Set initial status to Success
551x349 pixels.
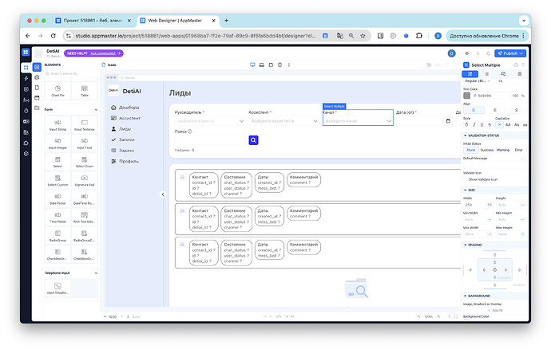pyautogui.click(x=486, y=150)
